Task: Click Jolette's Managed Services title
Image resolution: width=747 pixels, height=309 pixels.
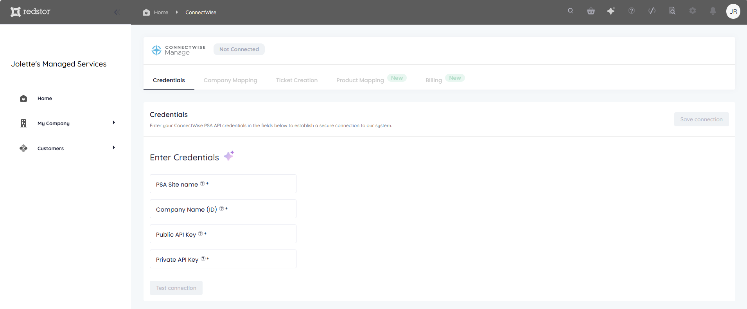Action: point(59,64)
